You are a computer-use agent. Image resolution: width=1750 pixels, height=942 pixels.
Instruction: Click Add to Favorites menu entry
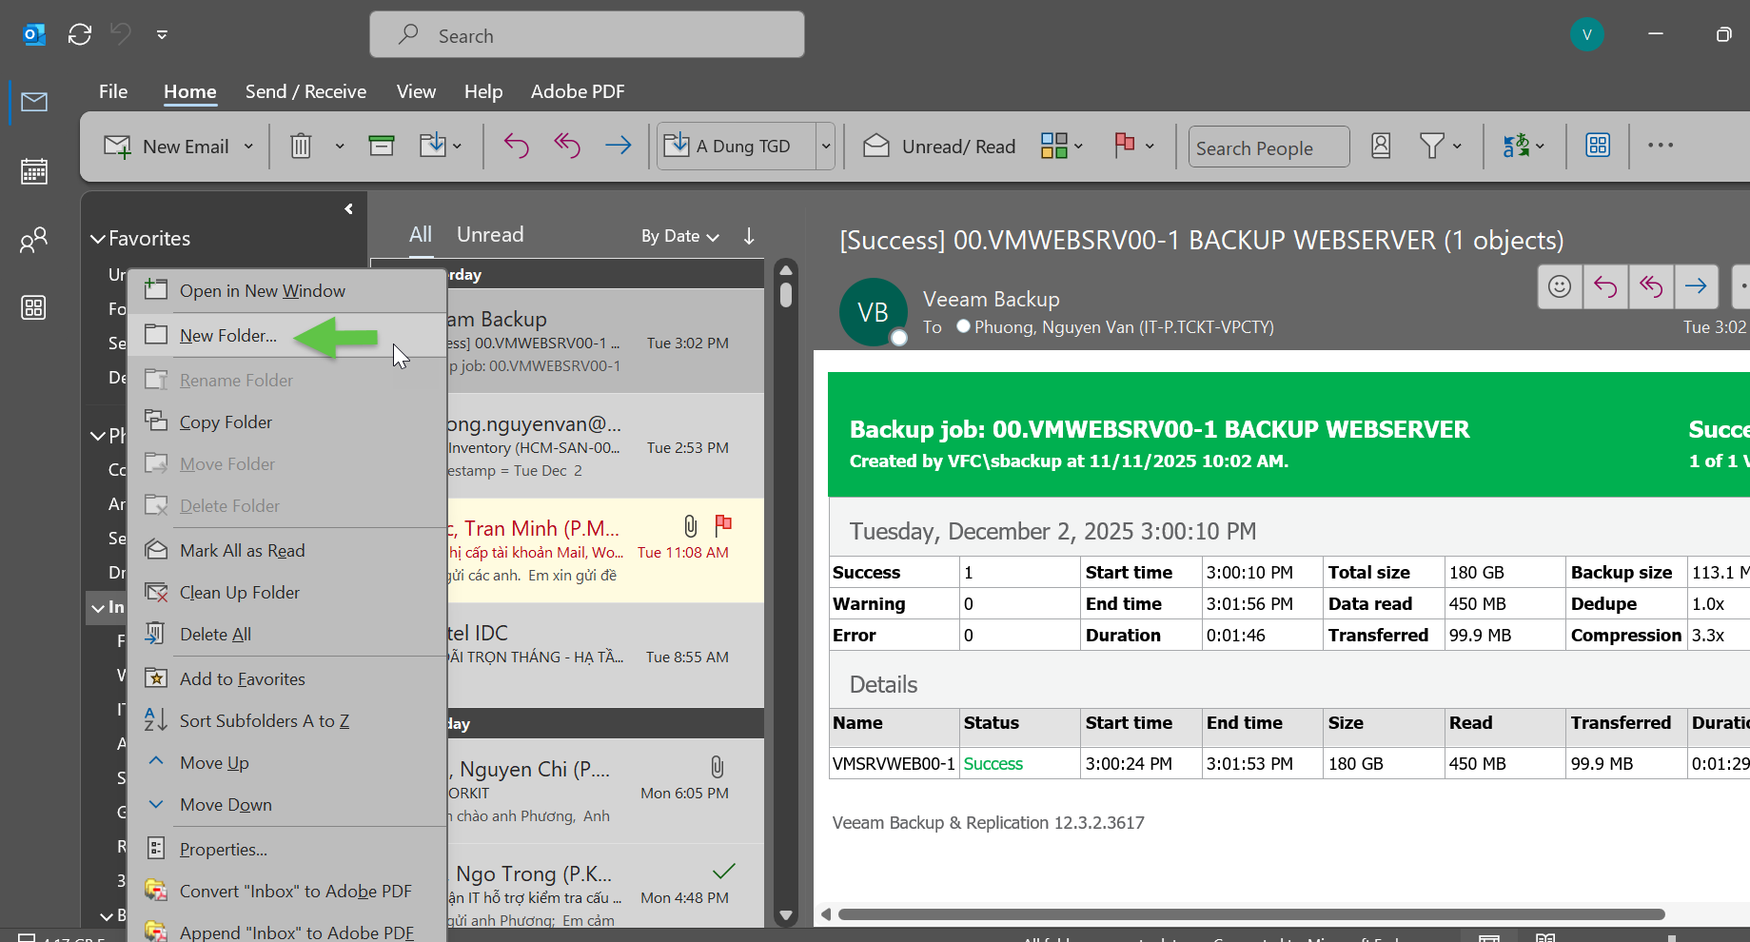coord(242,679)
